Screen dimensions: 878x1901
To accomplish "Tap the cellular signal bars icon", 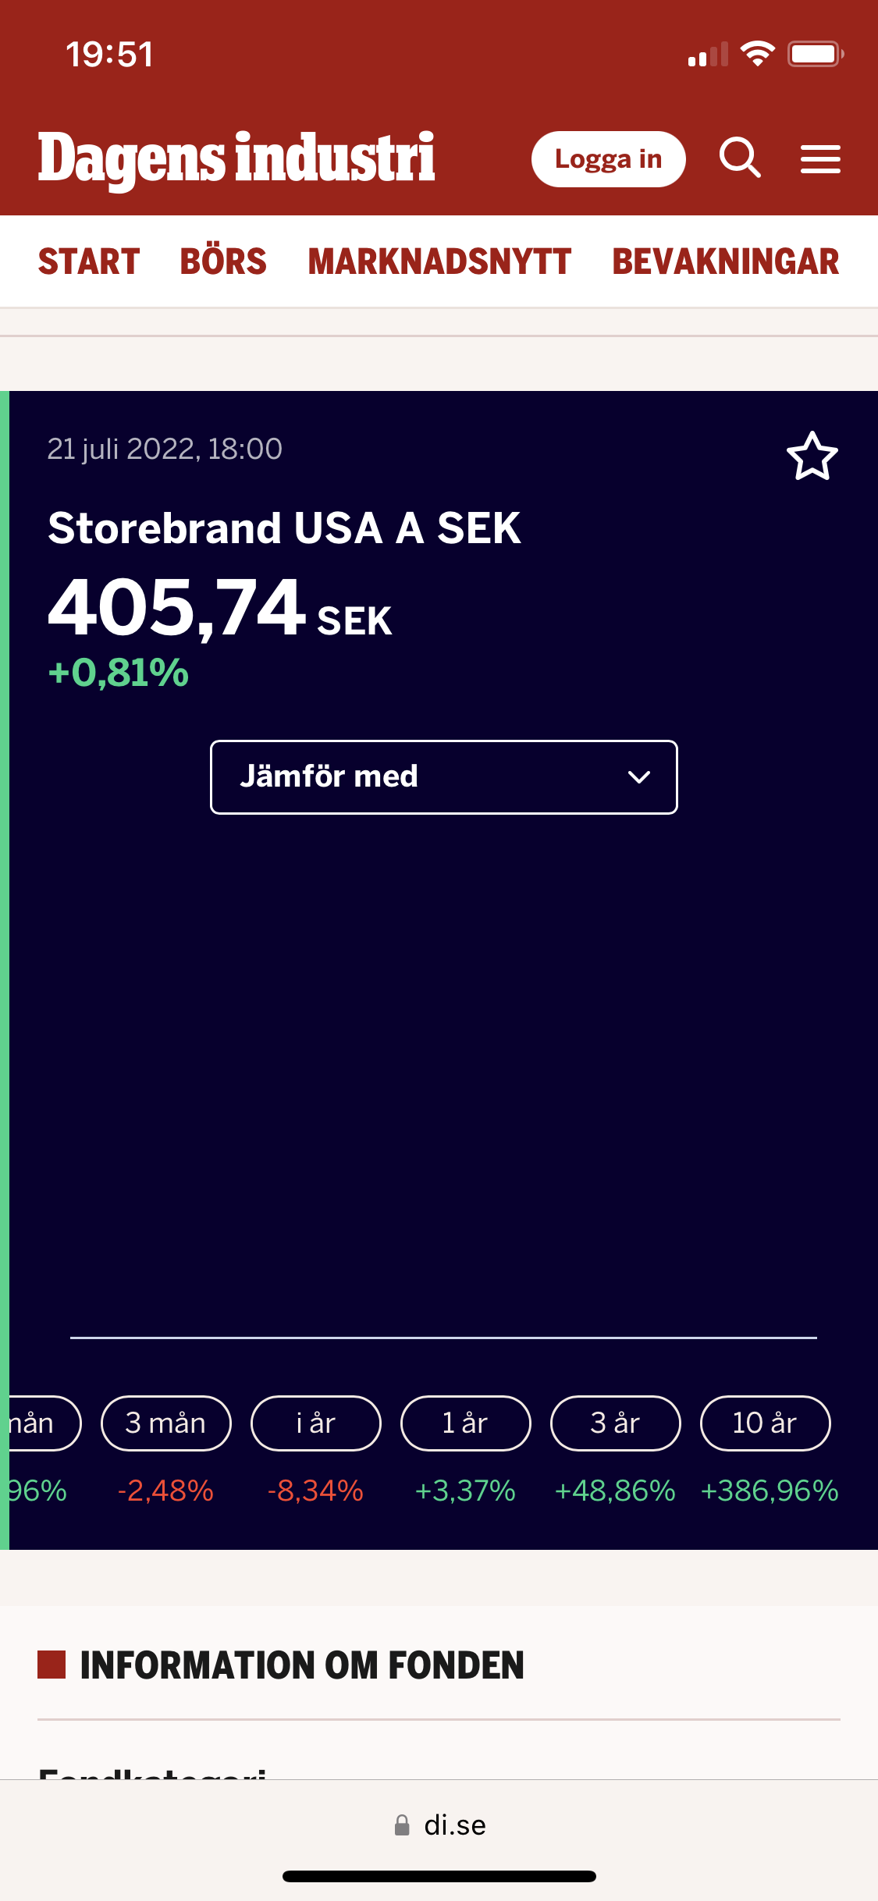I will click(x=708, y=55).
